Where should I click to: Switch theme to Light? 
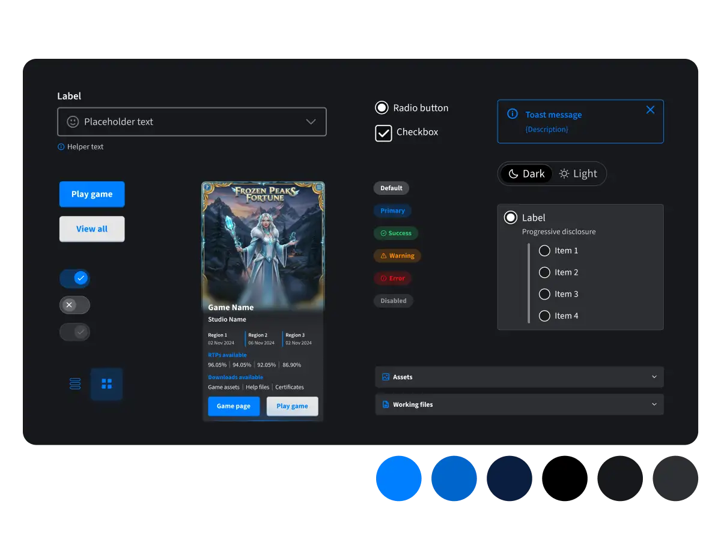[x=578, y=174]
